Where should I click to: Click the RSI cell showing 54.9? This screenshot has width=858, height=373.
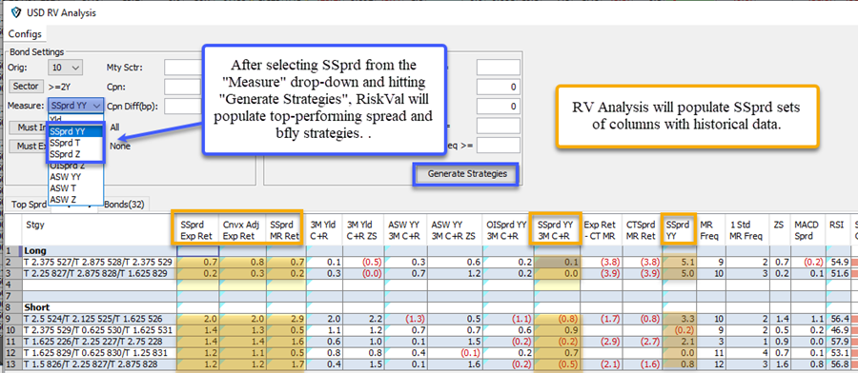click(837, 262)
